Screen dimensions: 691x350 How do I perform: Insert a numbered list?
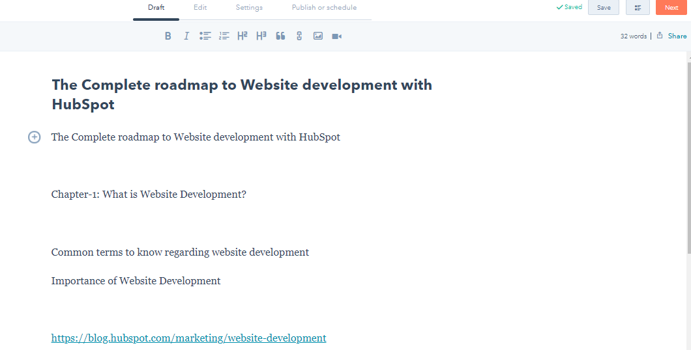tap(224, 36)
